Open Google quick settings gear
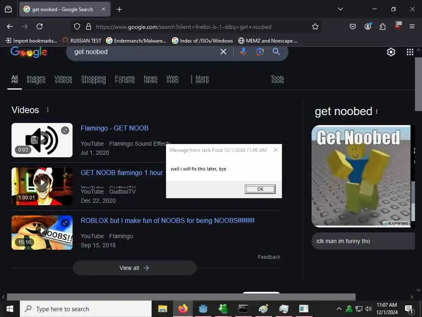 (391, 52)
